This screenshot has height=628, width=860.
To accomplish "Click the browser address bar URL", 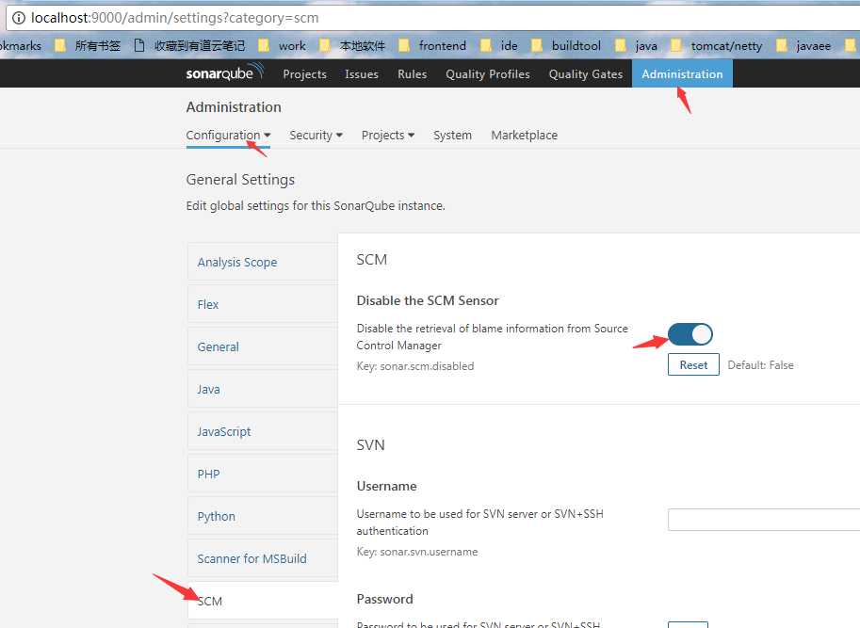I will (174, 18).
